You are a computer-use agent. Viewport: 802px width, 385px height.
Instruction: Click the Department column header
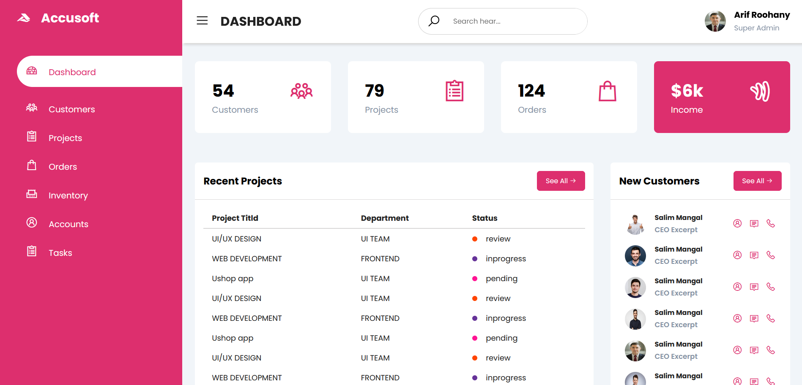[x=385, y=218]
